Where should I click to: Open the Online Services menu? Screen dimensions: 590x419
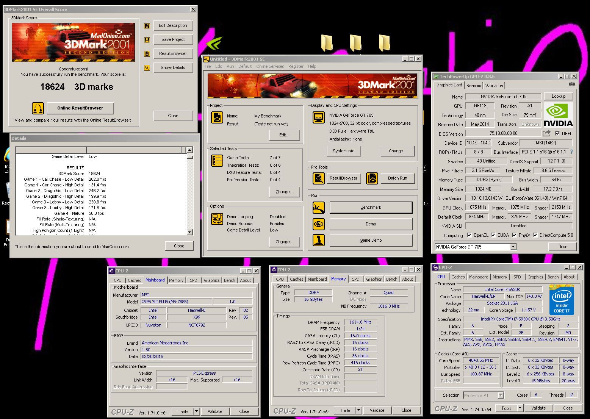[x=270, y=66]
